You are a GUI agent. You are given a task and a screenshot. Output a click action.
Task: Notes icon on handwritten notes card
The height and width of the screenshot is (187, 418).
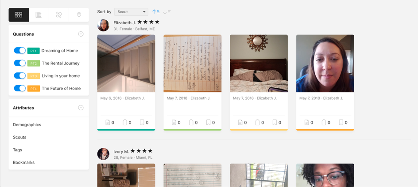coord(174,123)
